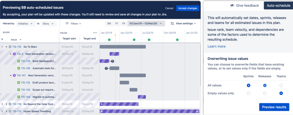
Task: Open the Learn more link
Action: [x=217, y=46]
